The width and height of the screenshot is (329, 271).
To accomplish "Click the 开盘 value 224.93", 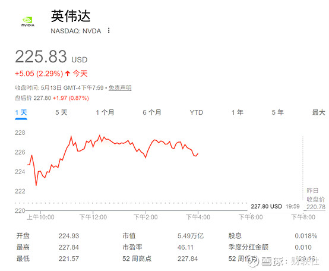I will [x=69, y=236].
